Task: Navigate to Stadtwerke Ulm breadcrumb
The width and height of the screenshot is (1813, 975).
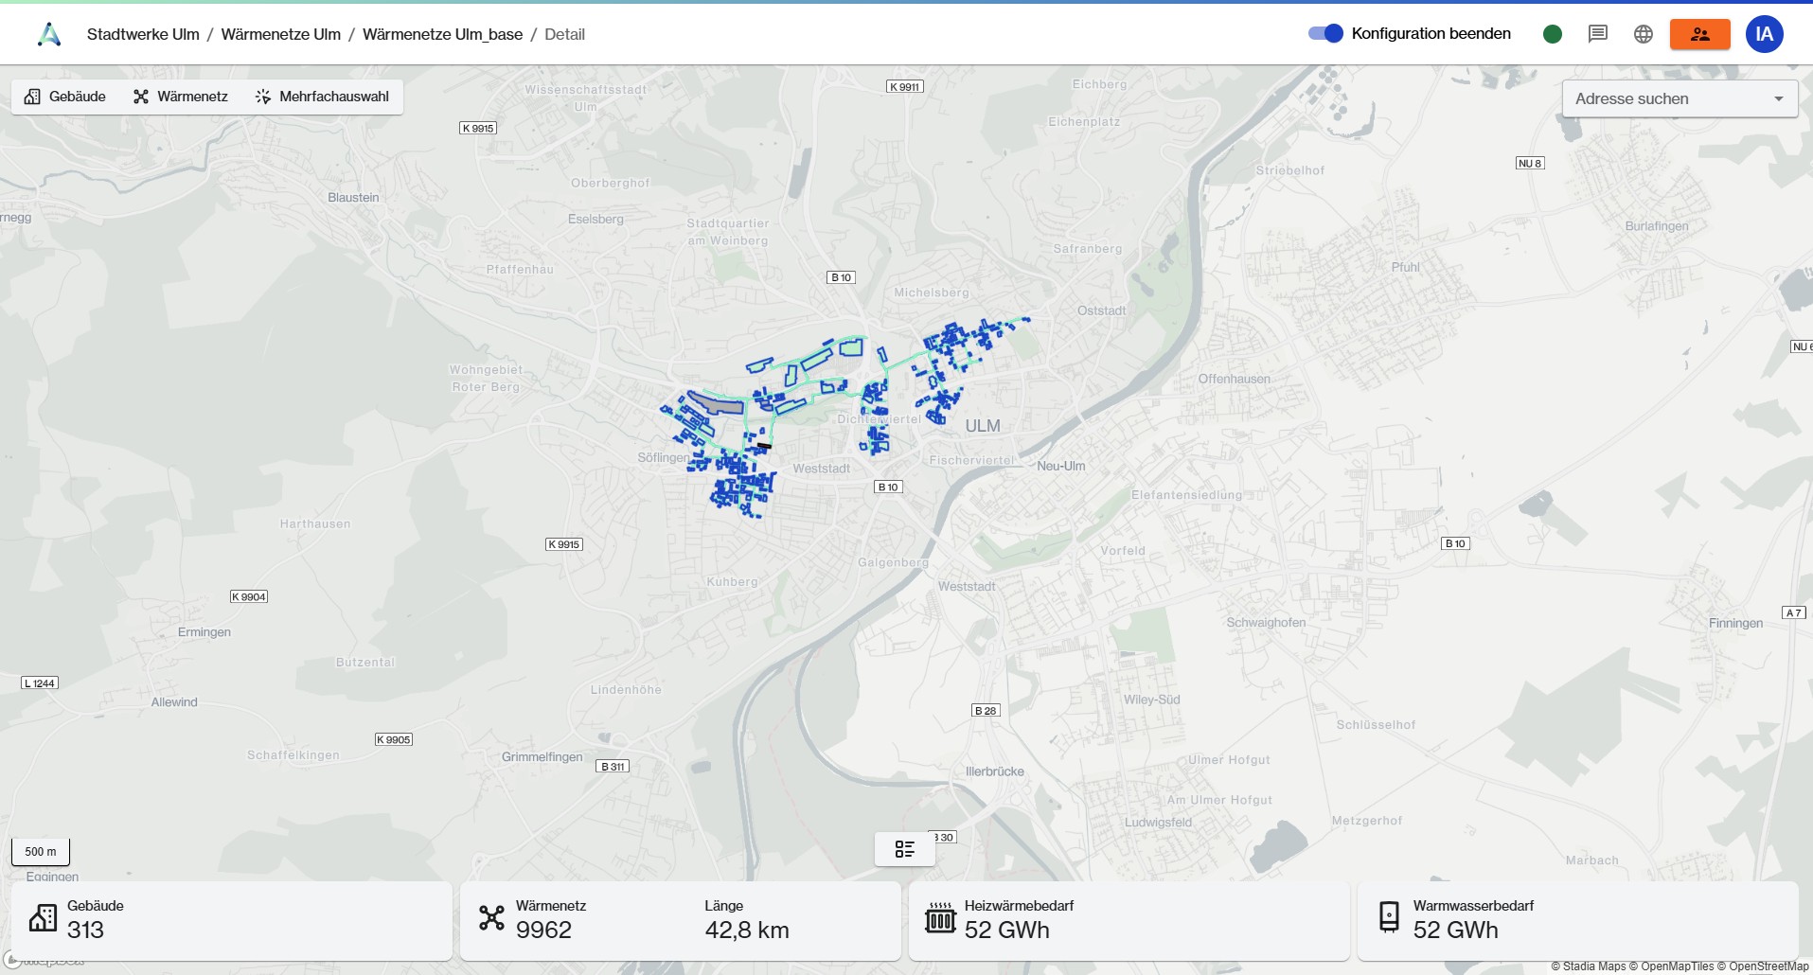Action: (143, 34)
